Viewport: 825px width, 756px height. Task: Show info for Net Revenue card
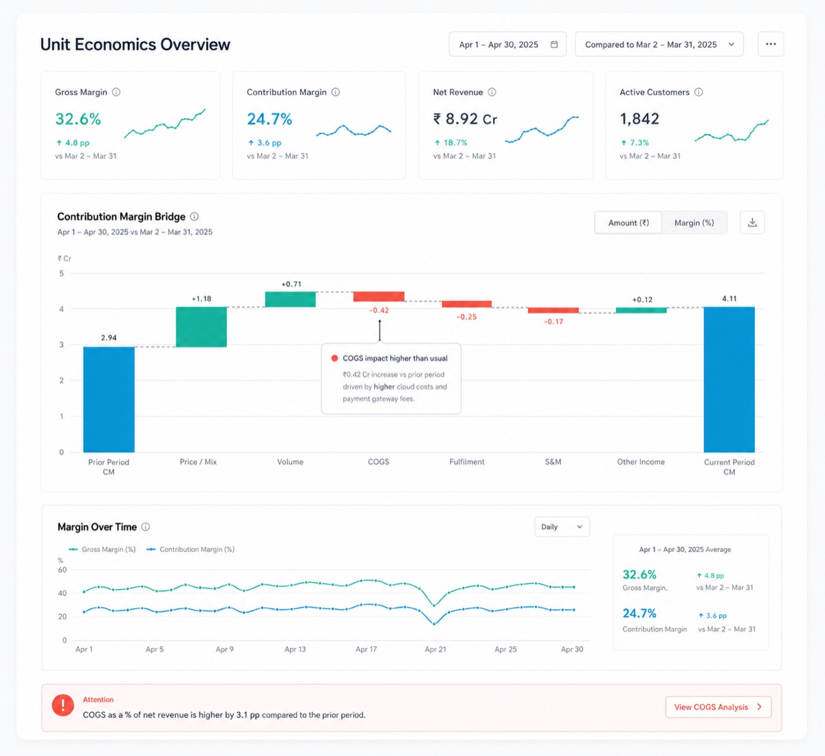tap(492, 92)
